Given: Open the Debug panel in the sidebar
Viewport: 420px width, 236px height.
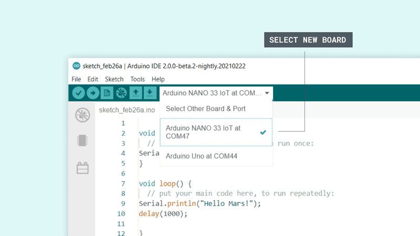Looking at the screenshot, I should coord(82,115).
